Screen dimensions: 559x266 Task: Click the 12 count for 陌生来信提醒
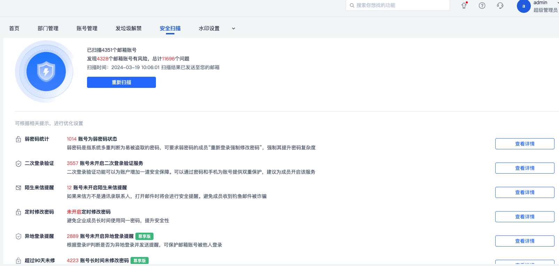[x=69, y=188]
